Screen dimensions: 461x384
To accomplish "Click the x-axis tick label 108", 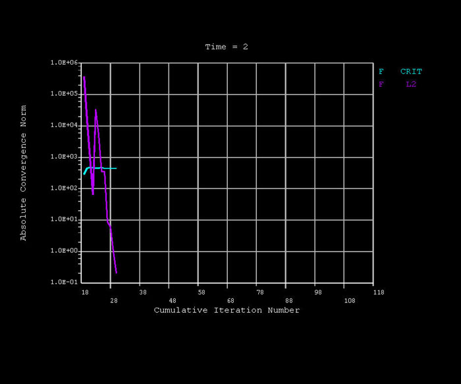I will coord(350,301).
